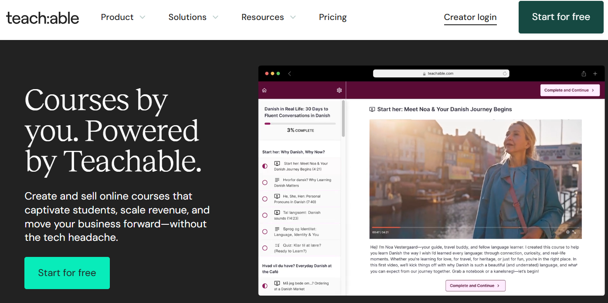Image resolution: width=608 pixels, height=303 pixels.
Task: Click Create and sell online courses paragraph
Action: pos(117,217)
